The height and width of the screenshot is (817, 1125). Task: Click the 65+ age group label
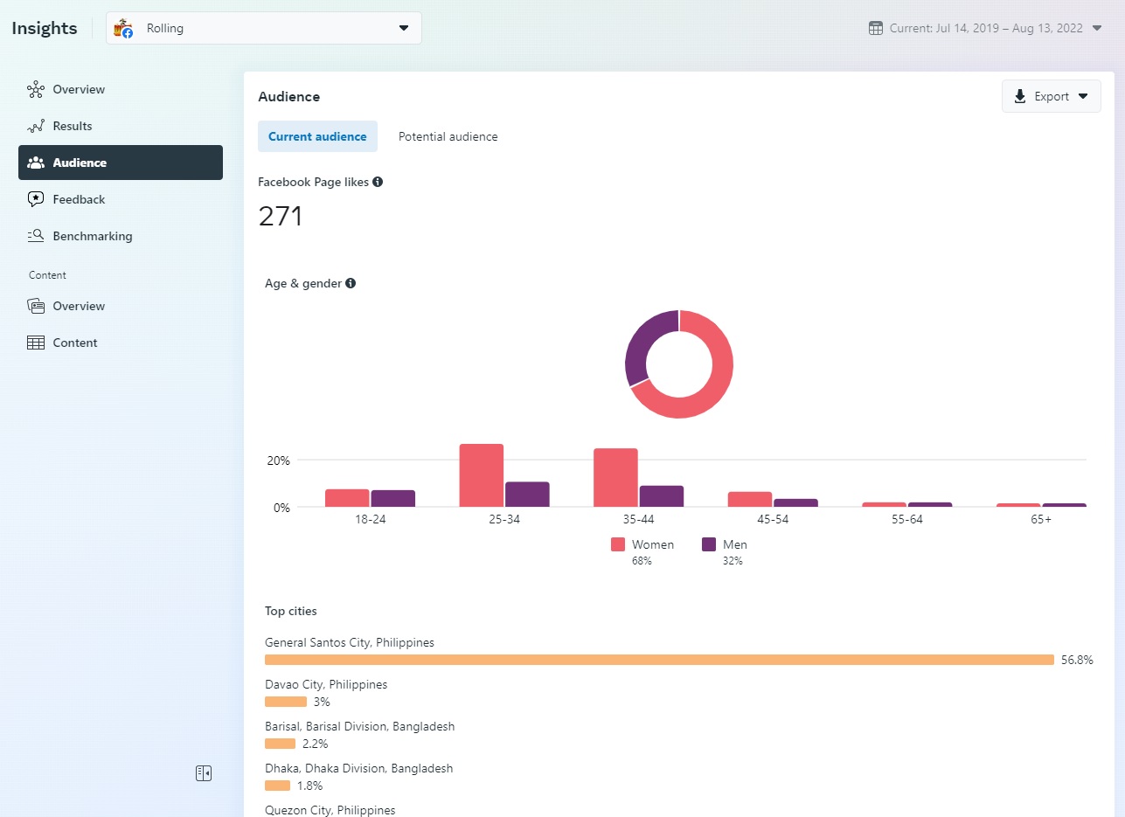[x=1041, y=519]
